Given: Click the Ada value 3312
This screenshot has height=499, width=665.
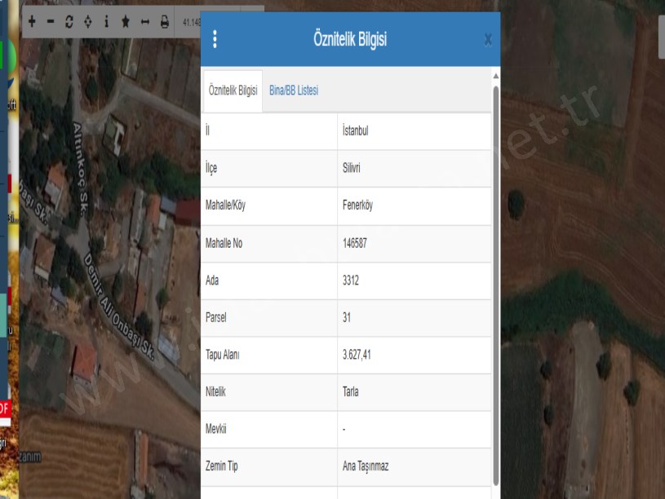Looking at the screenshot, I should coord(351,280).
